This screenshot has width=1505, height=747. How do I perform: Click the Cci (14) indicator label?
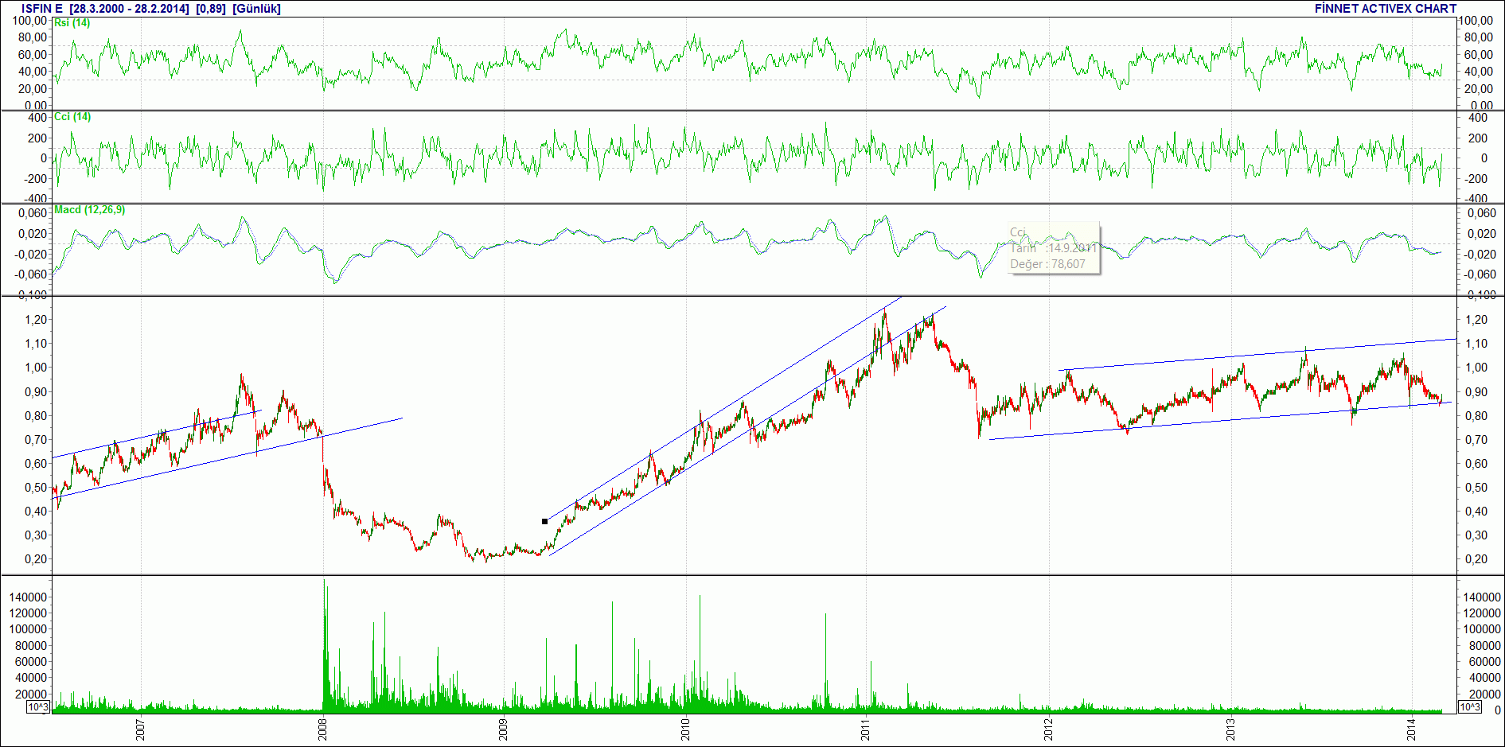(72, 117)
